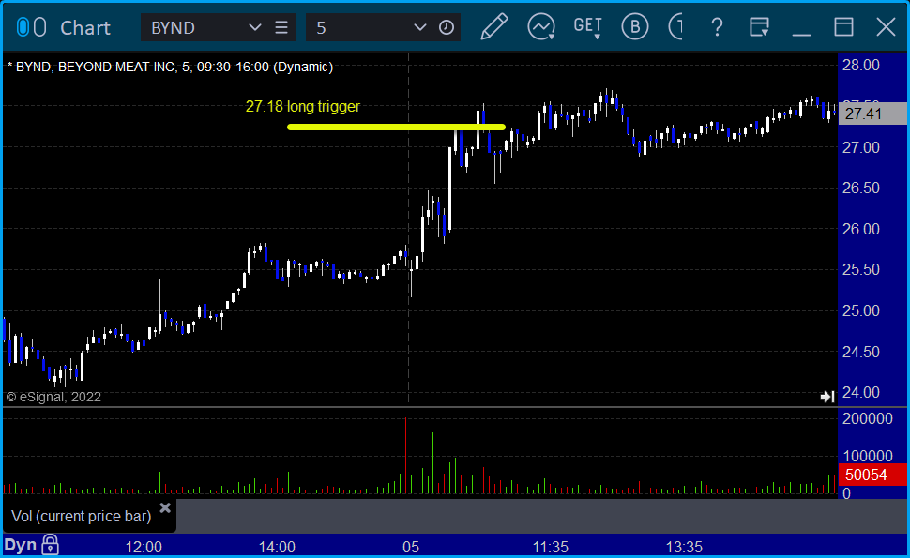Expand the 5 interval dropdown arrow
This screenshot has height=558, width=910.
click(419, 27)
